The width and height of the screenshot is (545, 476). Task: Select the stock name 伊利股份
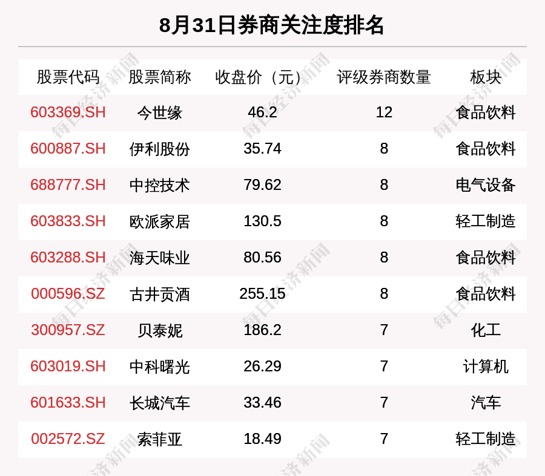pos(159,149)
